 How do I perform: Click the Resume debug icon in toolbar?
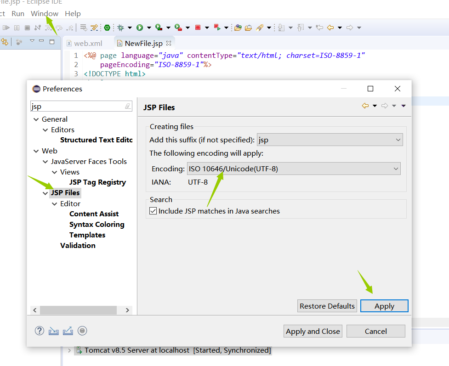(6, 28)
